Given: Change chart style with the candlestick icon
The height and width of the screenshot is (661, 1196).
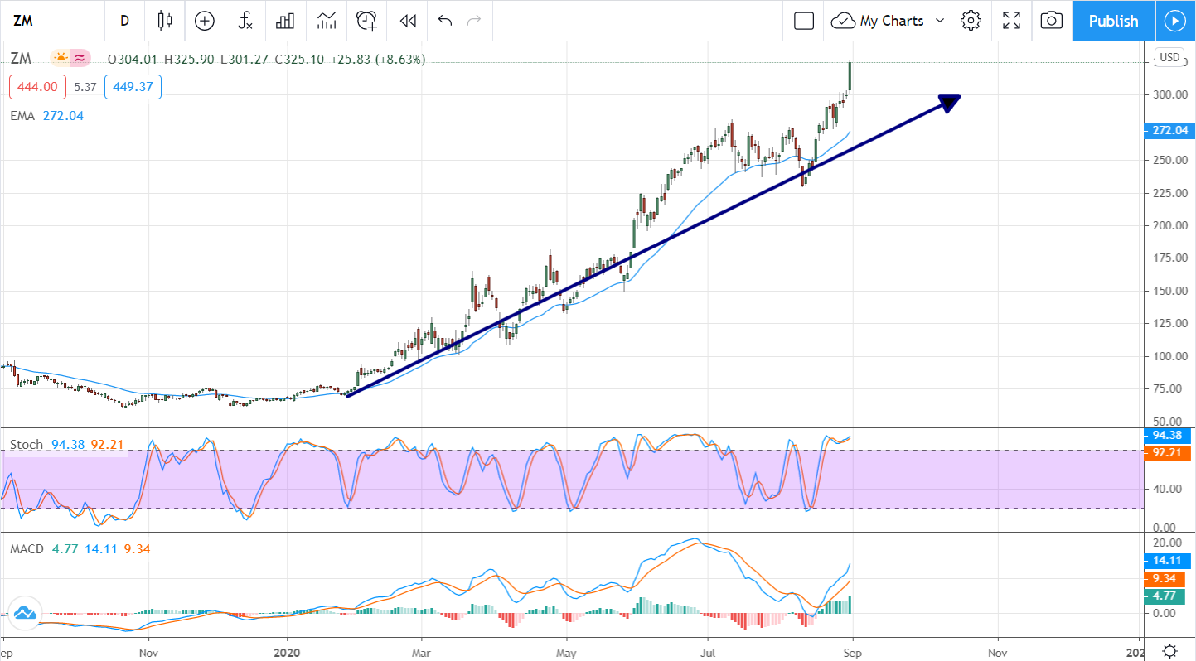Looking at the screenshot, I should click(164, 21).
